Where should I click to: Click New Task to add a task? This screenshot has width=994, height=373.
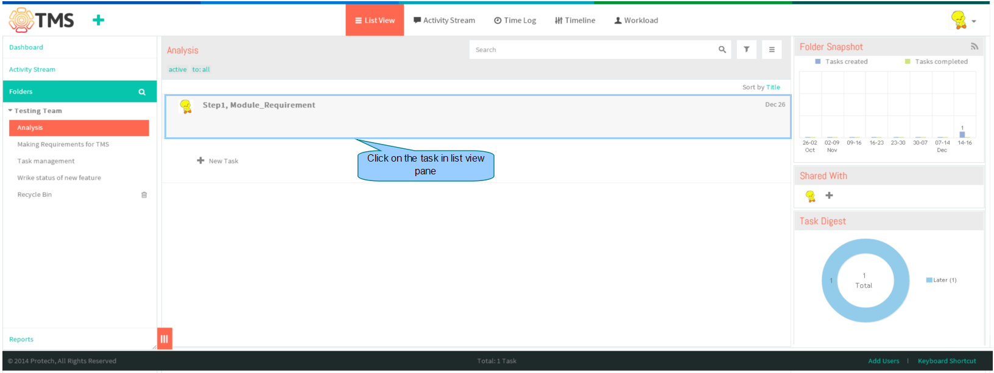(217, 161)
